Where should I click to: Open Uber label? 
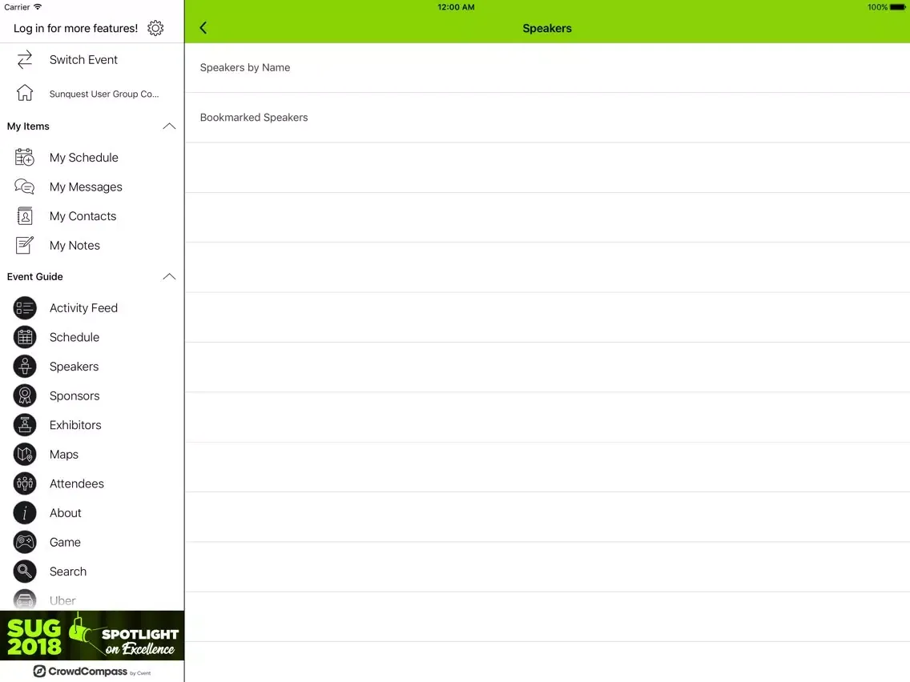coord(62,601)
